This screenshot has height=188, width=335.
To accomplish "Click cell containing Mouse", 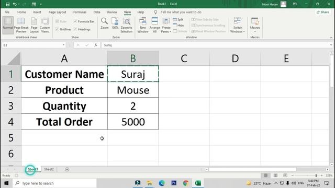I will [x=133, y=90].
